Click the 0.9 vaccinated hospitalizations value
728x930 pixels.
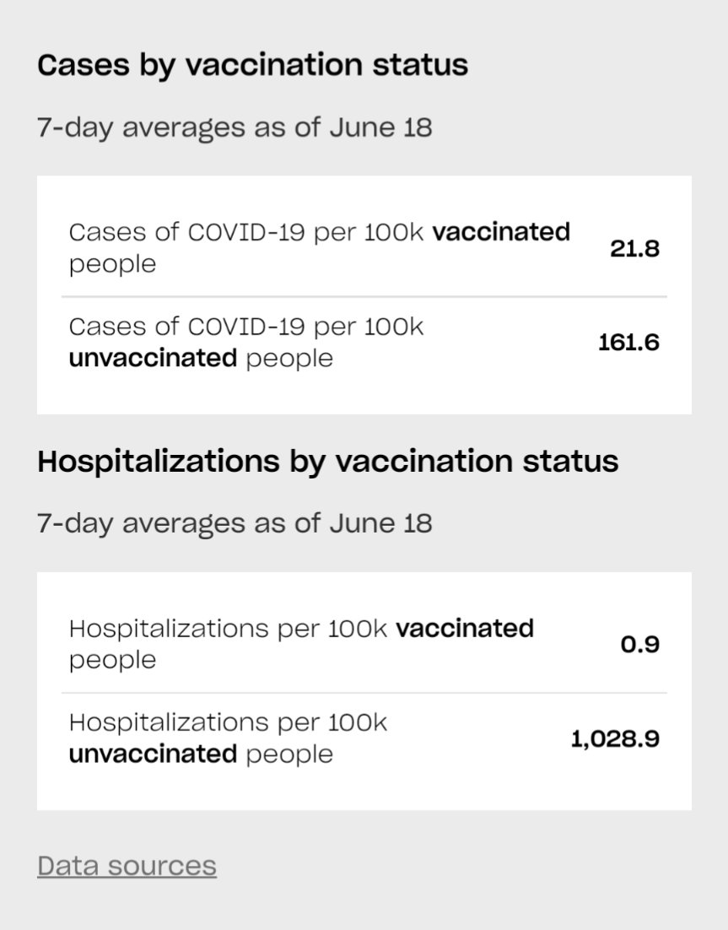tap(640, 645)
